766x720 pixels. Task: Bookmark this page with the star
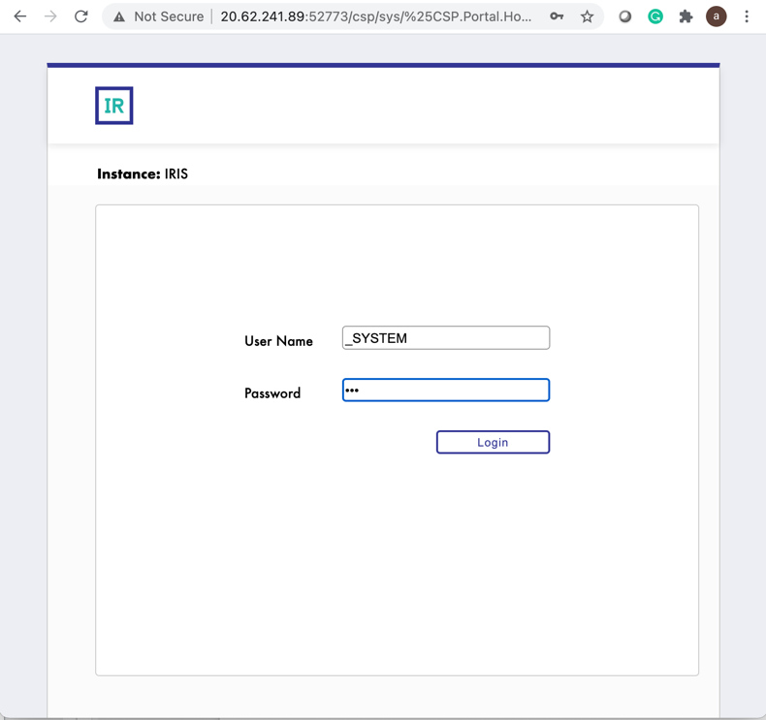(587, 16)
